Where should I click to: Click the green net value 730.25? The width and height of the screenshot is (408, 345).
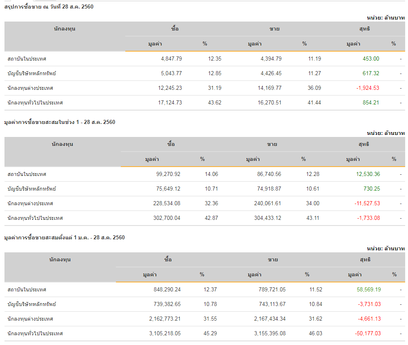click(371, 189)
